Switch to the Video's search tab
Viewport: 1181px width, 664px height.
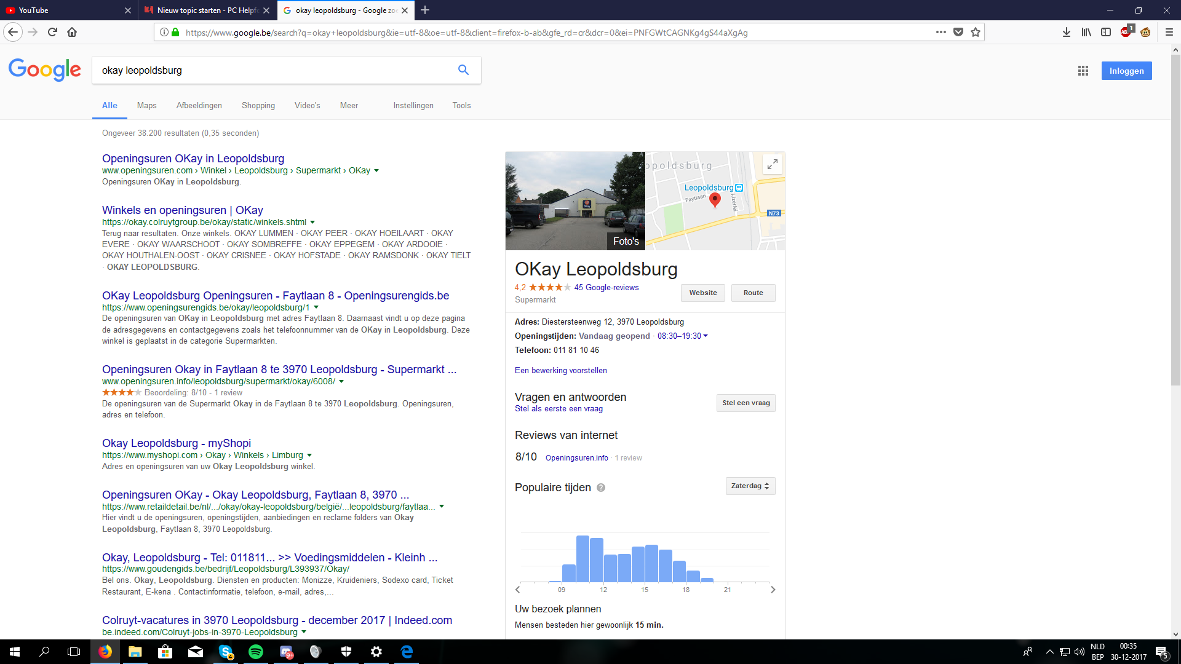coord(308,106)
